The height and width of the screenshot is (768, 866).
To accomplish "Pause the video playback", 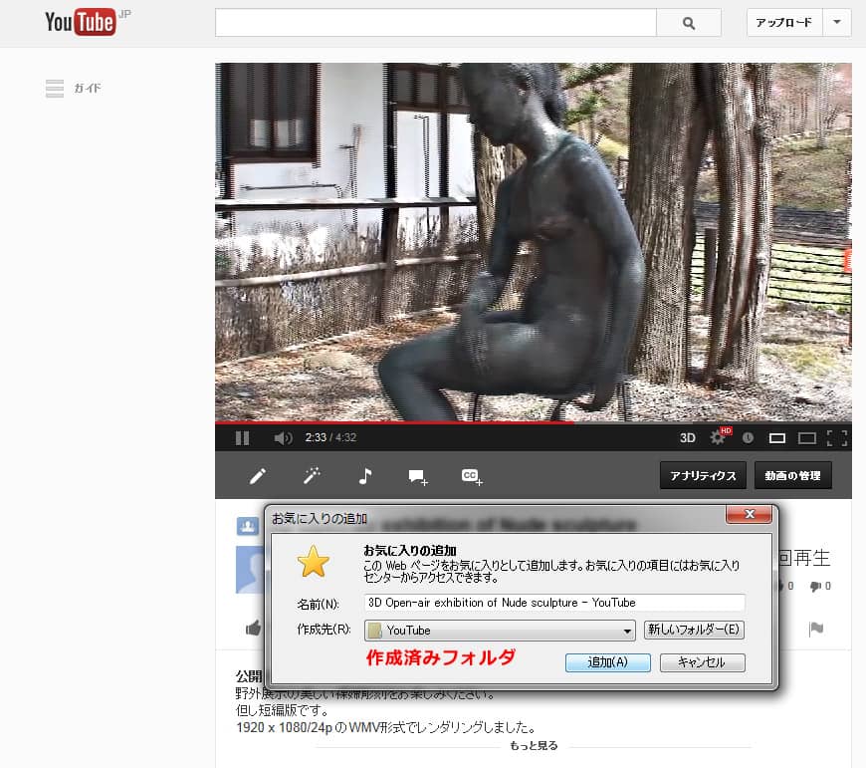I will click(242, 437).
